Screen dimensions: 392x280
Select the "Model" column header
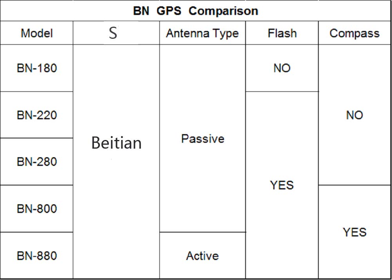tap(37, 33)
